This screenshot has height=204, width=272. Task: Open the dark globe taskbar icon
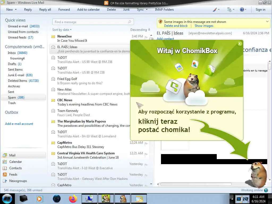(57, 199)
